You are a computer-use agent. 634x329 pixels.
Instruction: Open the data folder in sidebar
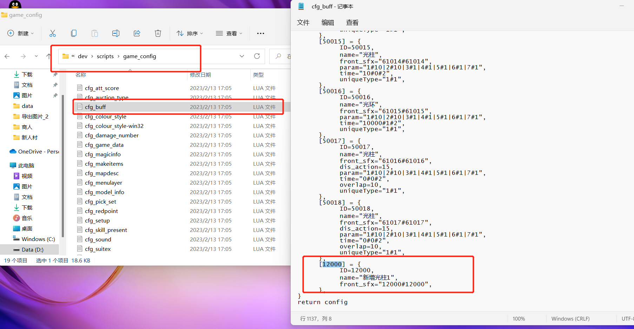click(27, 106)
